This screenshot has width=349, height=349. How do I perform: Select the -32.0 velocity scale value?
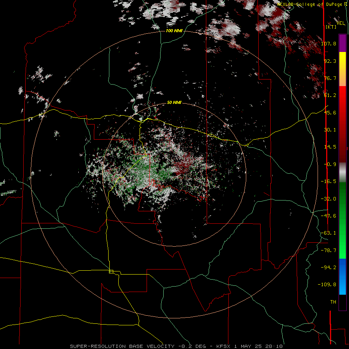coord(328,199)
